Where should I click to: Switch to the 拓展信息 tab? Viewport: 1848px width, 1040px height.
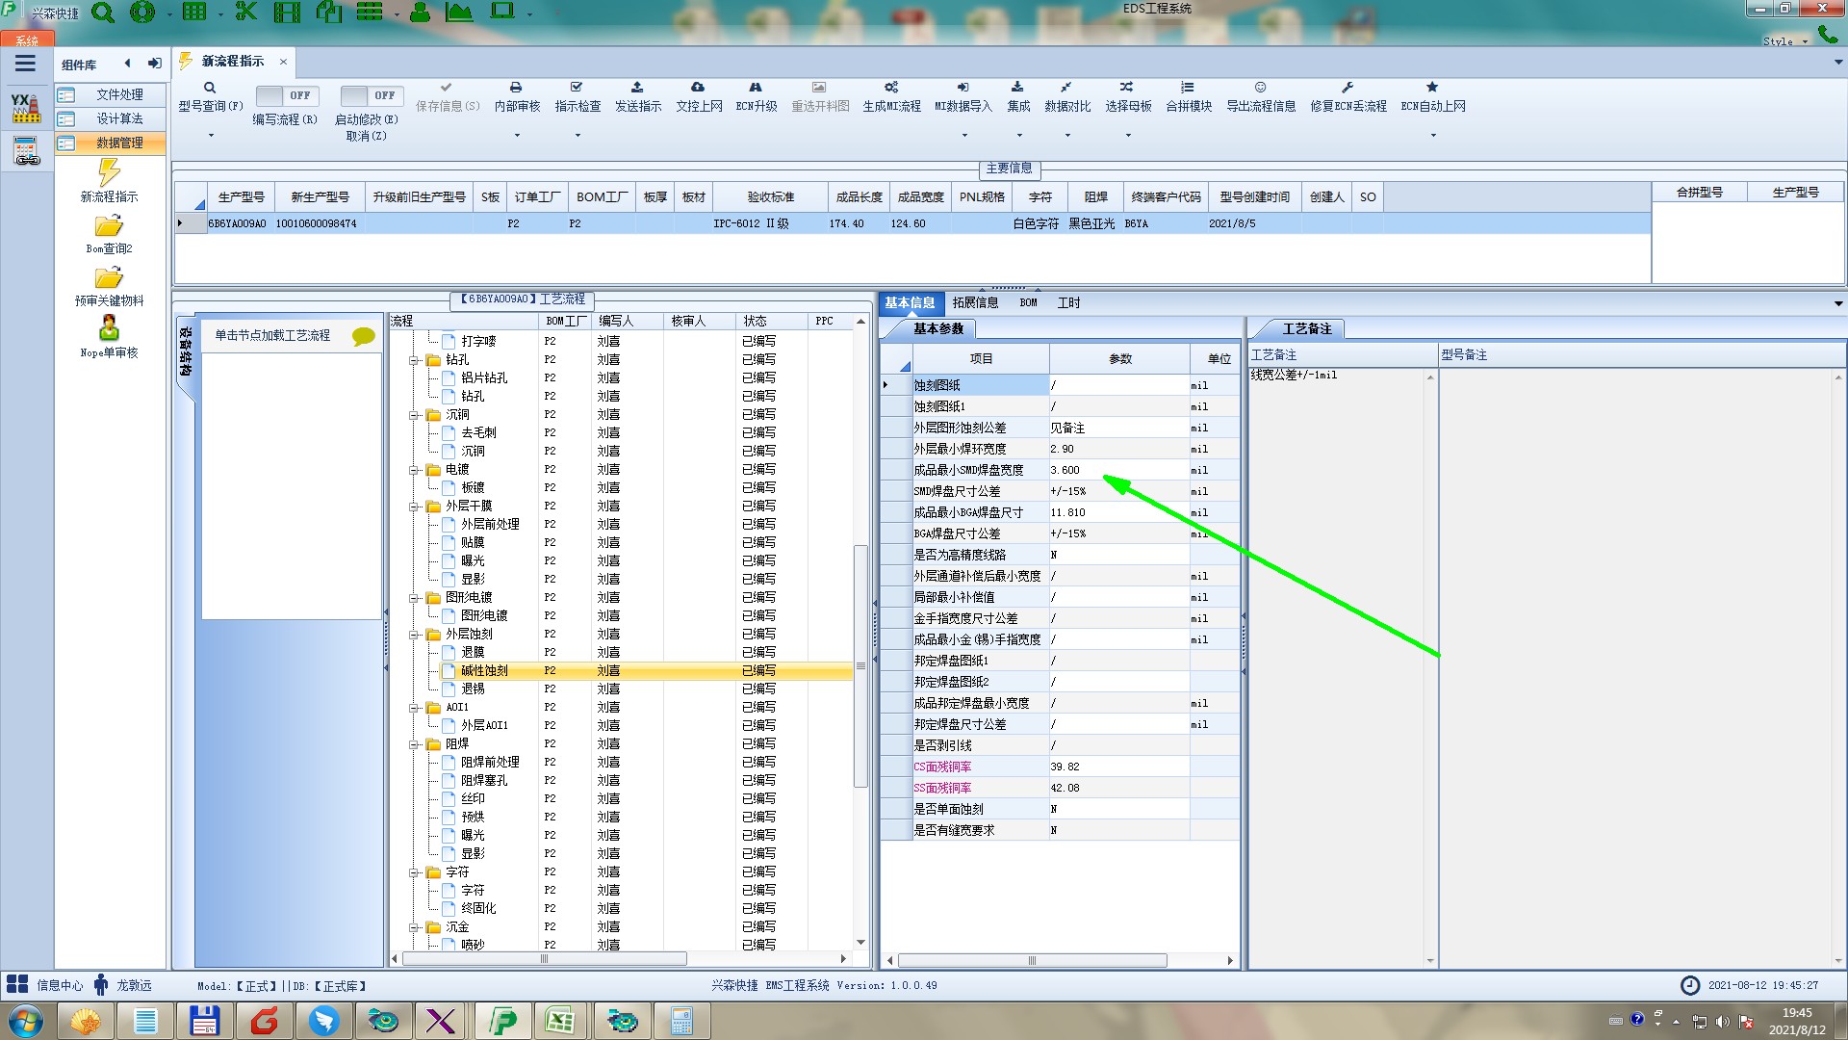pos(975,302)
